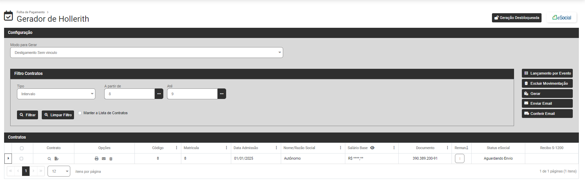Tick the checkbox for contract 8 row
Image resolution: width=585 pixels, height=183 pixels.
pyautogui.click(x=21, y=159)
